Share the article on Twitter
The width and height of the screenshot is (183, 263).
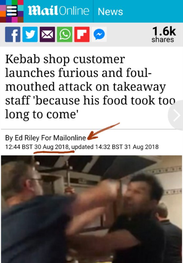(x=30, y=35)
